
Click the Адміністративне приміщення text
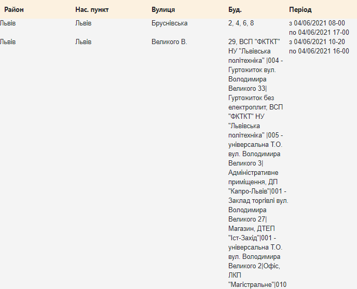pos(254,173)
